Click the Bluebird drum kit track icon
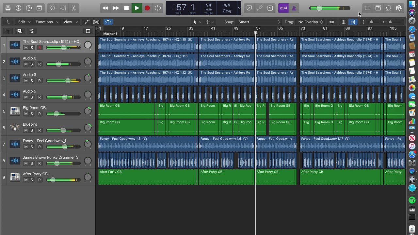The image size is (418, 235). 15,128
